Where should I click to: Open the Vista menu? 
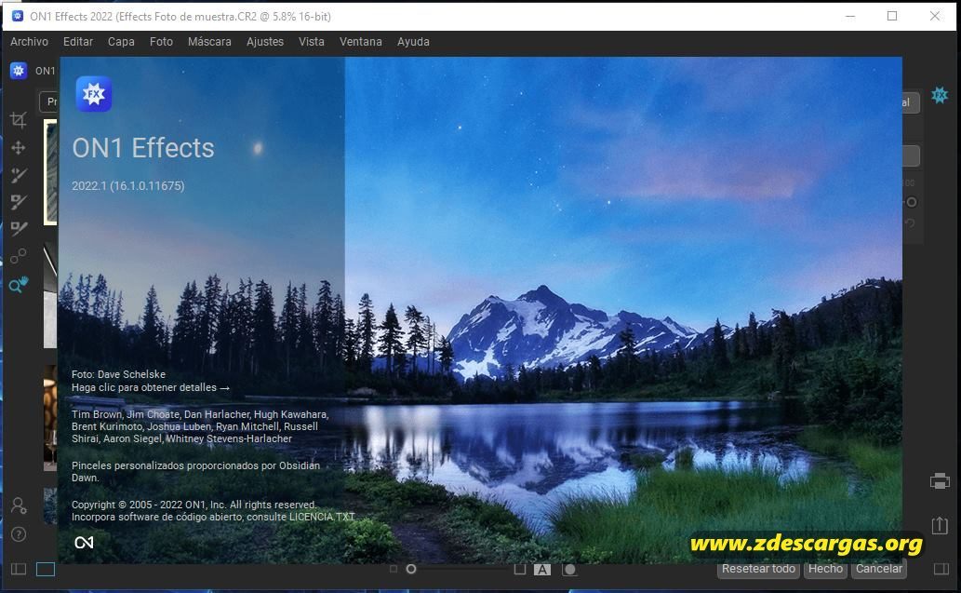coord(312,42)
